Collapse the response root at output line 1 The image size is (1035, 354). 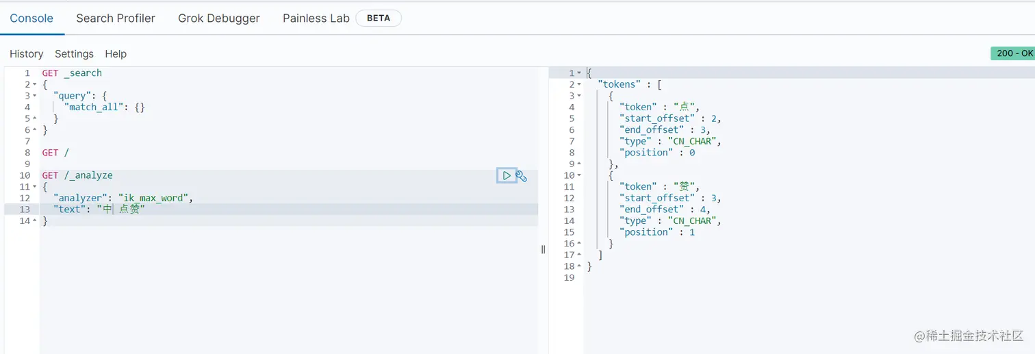579,73
